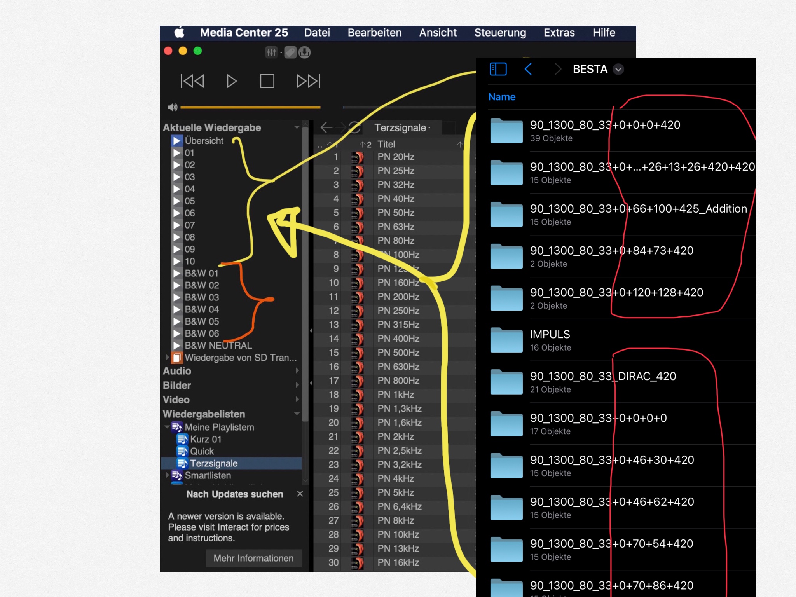Sort by the Titel column header
Viewport: 796px width, 597px height.
coord(386,144)
